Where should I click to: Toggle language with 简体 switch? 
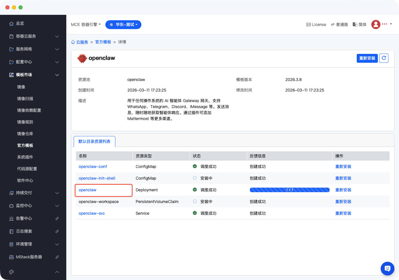(x=360, y=25)
